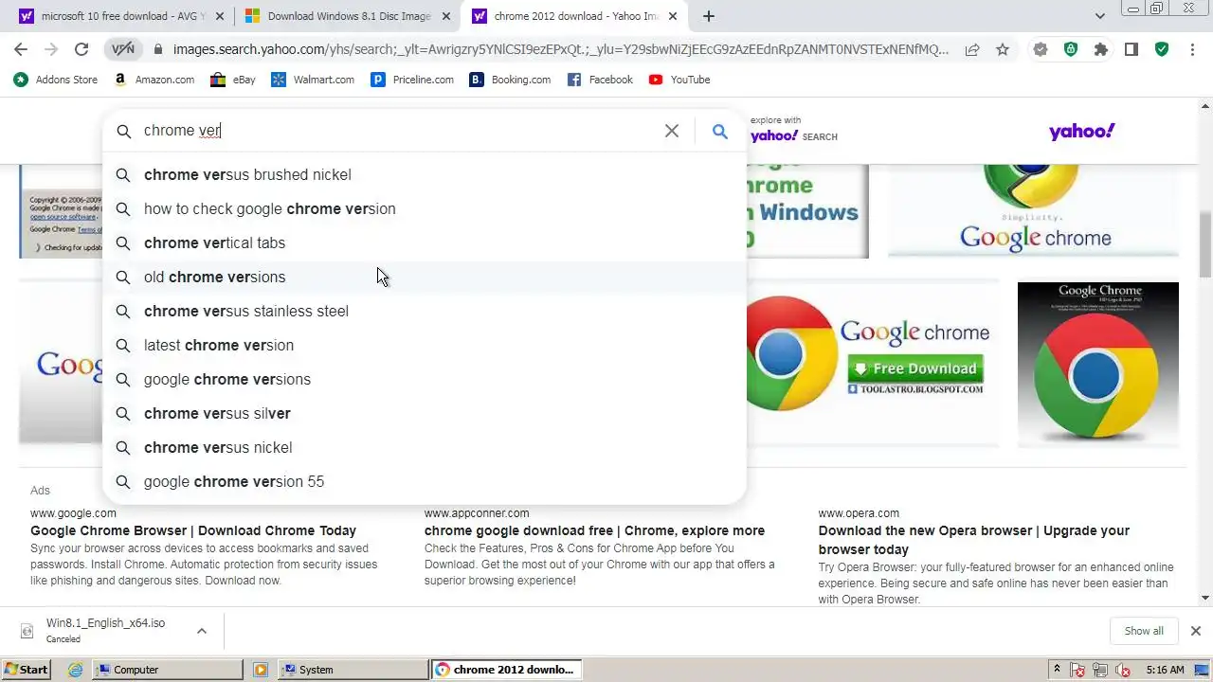1213x682 pixels.
Task: Open Walmart.com bookmark
Action: 314,80
